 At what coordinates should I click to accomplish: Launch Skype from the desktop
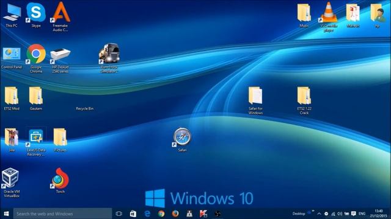[36, 15]
